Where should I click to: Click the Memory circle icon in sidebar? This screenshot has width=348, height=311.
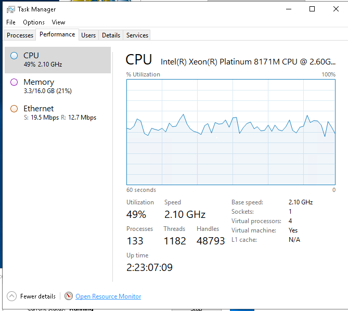[14, 82]
